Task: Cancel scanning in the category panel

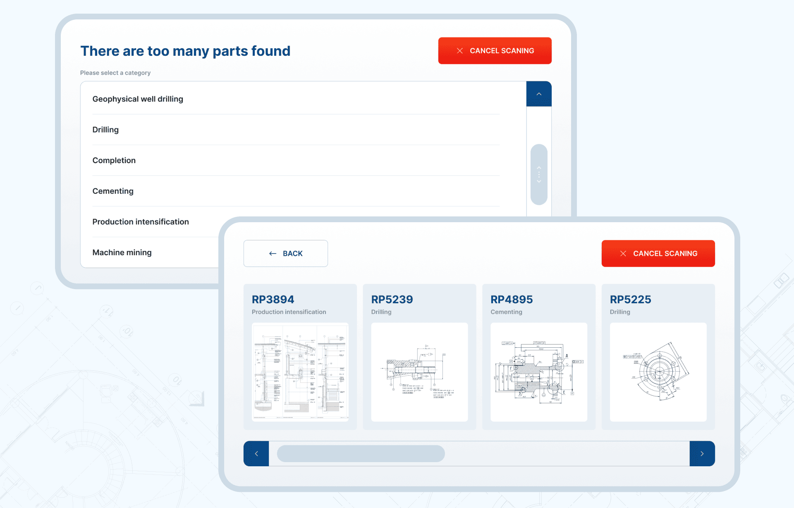Action: (x=495, y=51)
